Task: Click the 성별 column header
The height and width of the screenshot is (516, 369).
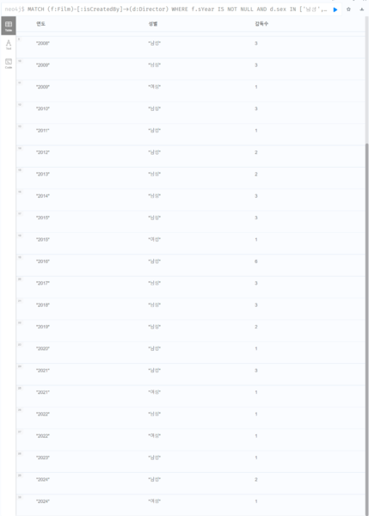Action: pyautogui.click(x=153, y=24)
